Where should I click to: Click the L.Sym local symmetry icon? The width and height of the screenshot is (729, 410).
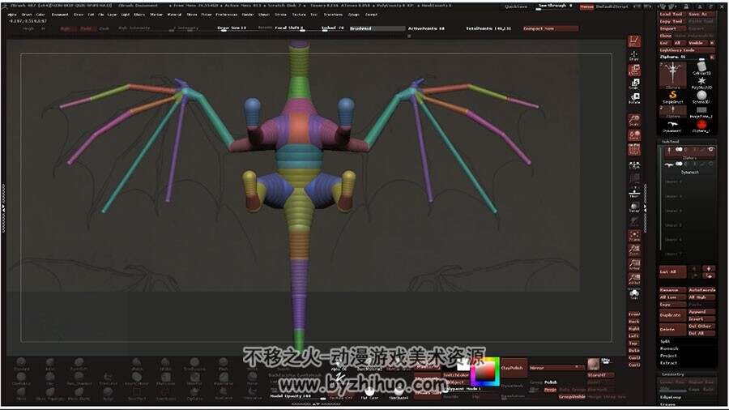634,164
